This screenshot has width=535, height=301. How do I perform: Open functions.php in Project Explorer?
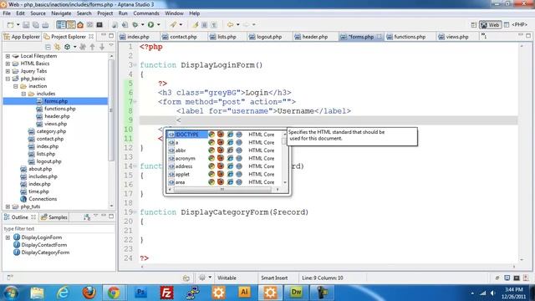click(59, 109)
